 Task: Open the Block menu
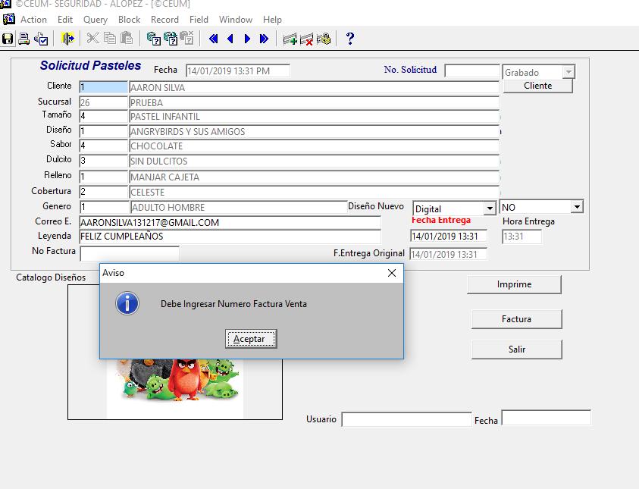tap(129, 20)
